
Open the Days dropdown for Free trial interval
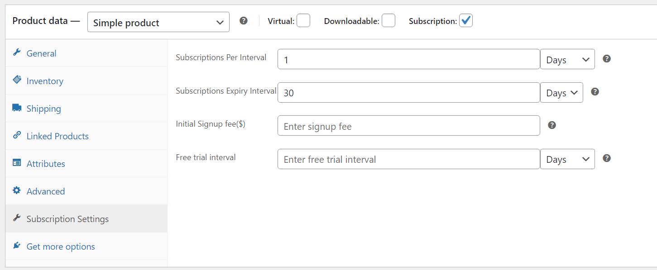(x=567, y=159)
